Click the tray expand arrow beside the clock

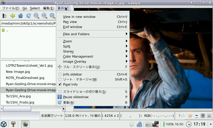(x=211, y=124)
